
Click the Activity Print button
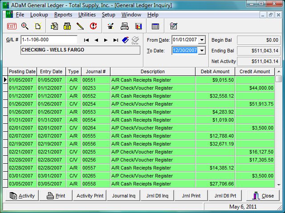(x=90, y=196)
